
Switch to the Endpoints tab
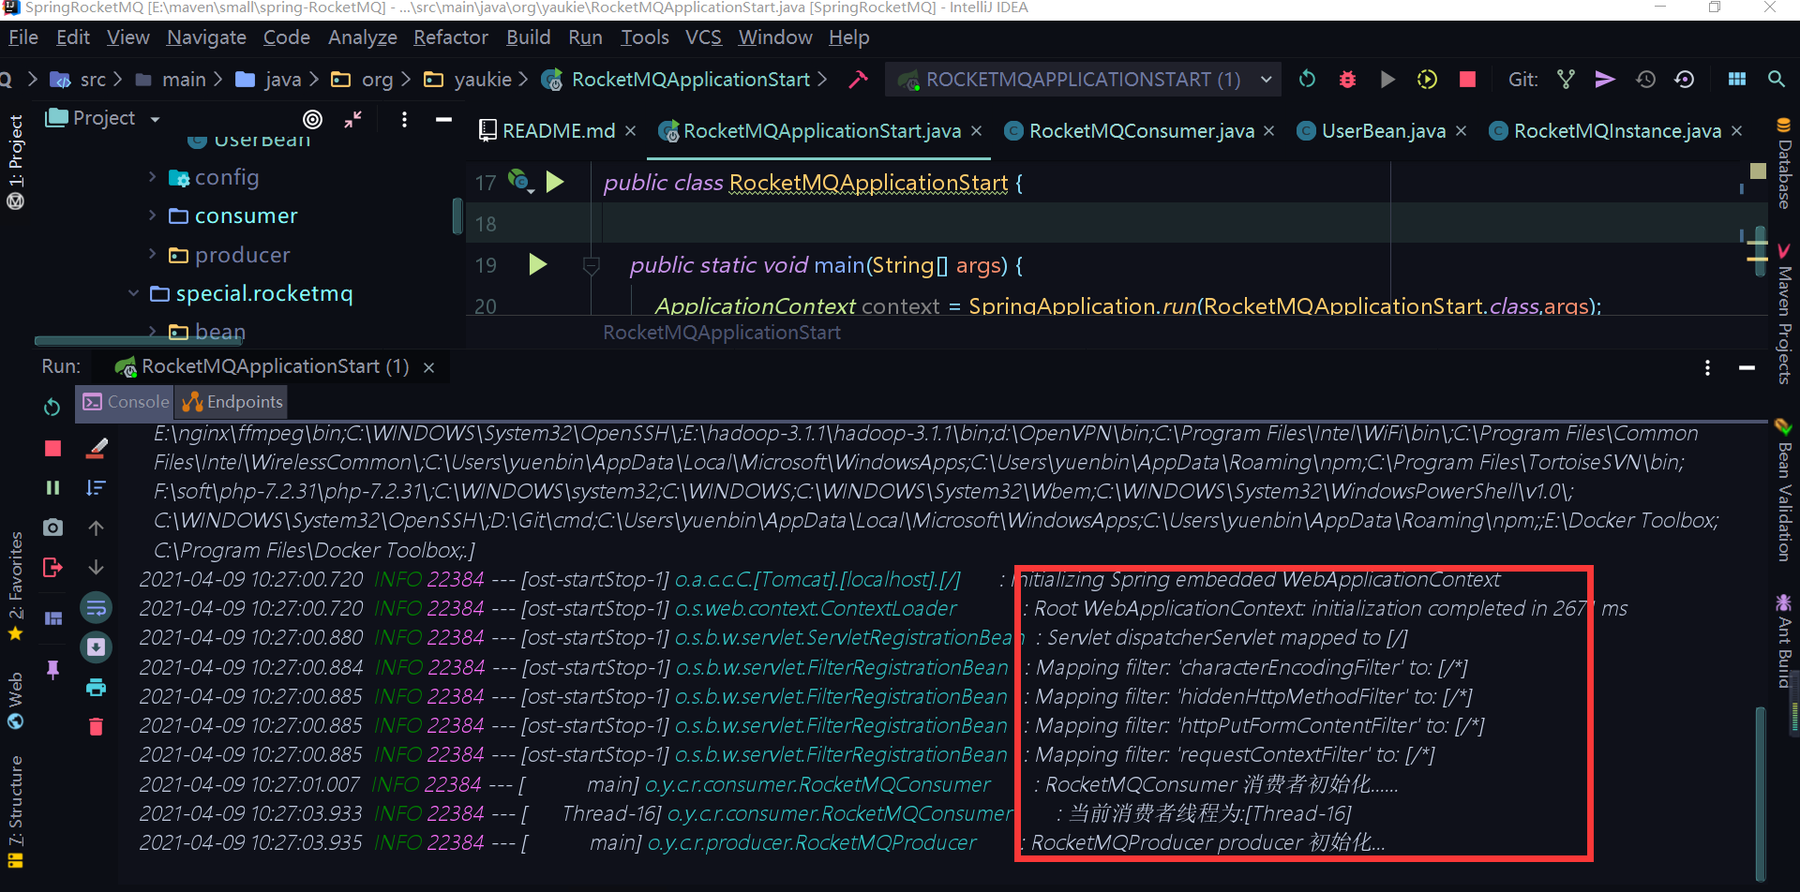(x=232, y=402)
